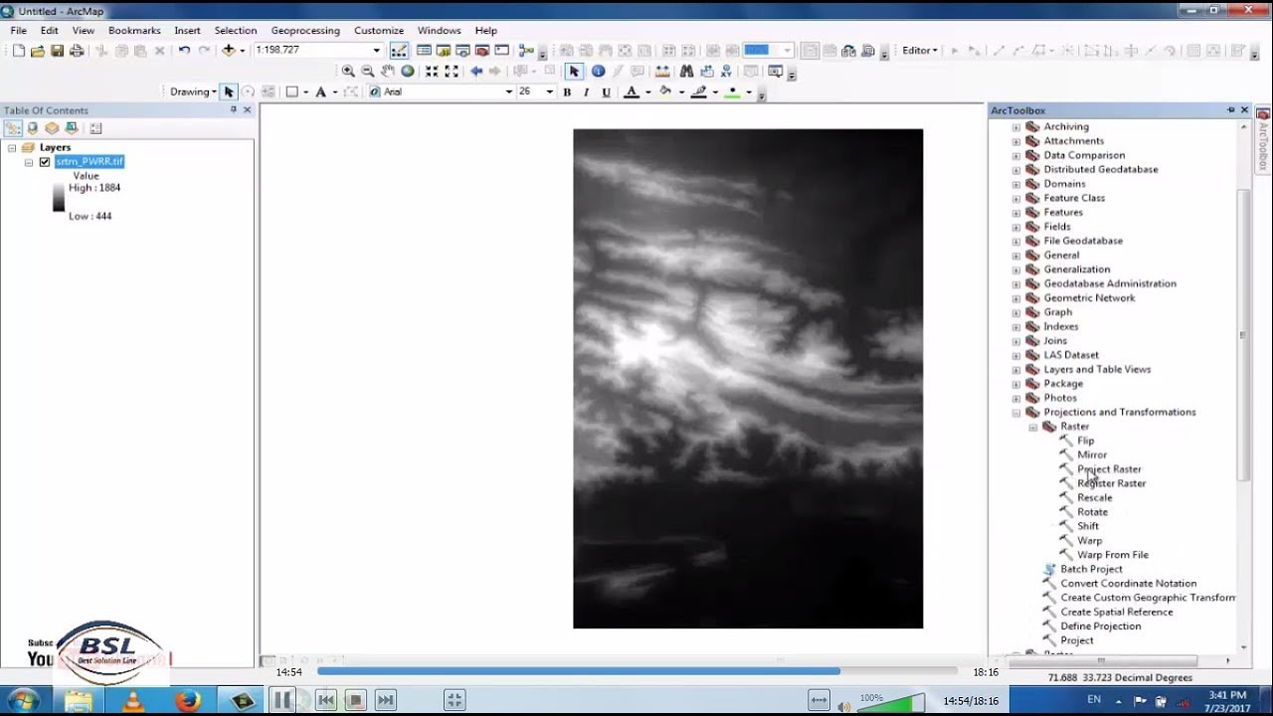Collapse the Raster toolset under Projections
Screen dimensions: 1273x716
click(x=1033, y=427)
